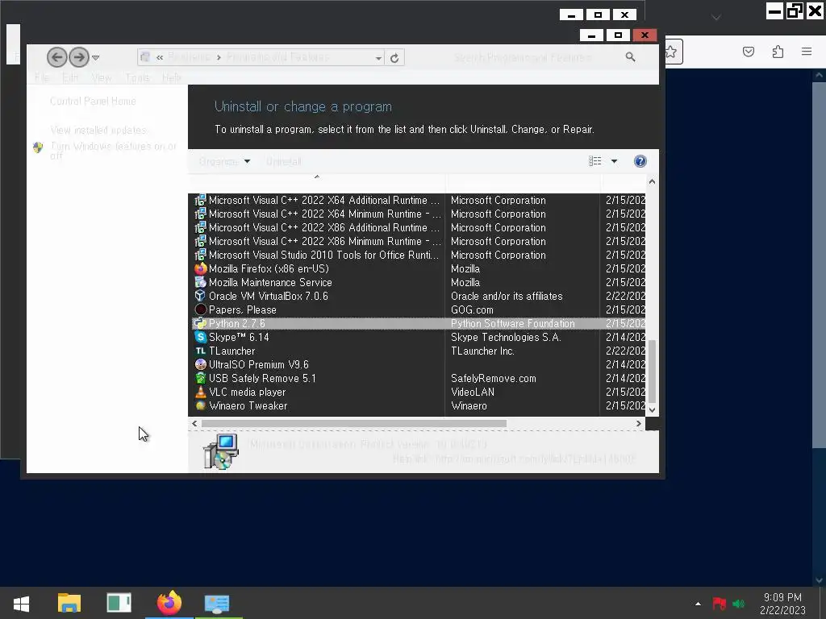The width and height of the screenshot is (826, 619).
Task: Click the list's vertical scroll down arrow
Action: click(652, 409)
